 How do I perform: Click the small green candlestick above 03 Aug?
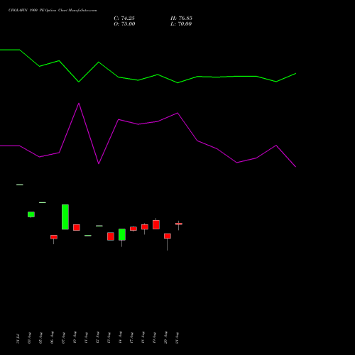31,214
